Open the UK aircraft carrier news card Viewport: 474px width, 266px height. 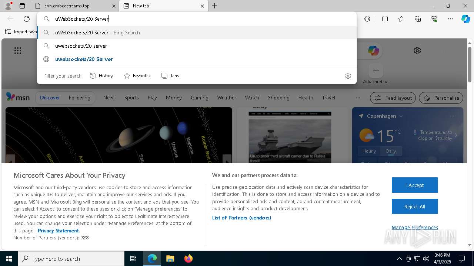coord(292,135)
